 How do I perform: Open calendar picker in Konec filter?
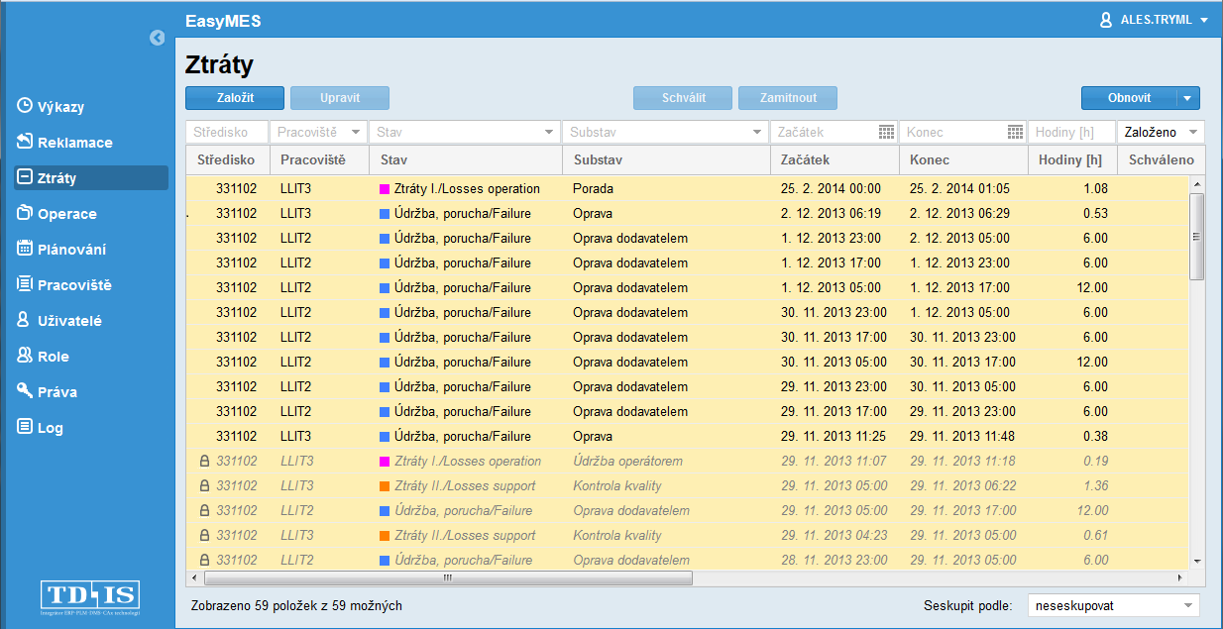pyautogui.click(x=1015, y=132)
